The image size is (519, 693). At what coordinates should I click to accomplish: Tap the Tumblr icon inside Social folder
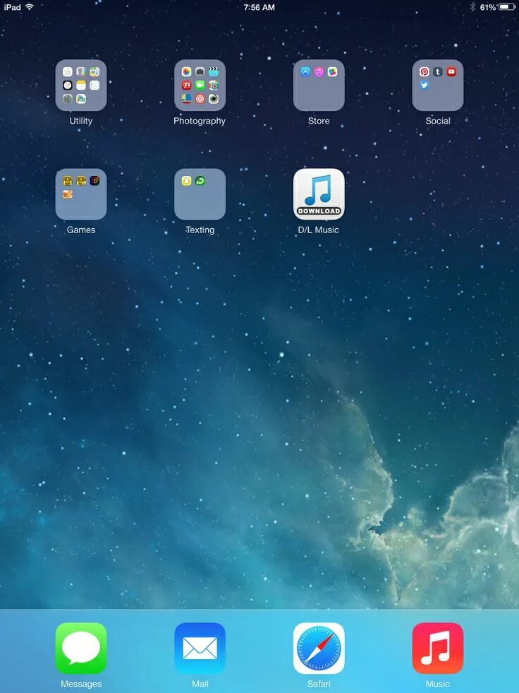(x=438, y=71)
